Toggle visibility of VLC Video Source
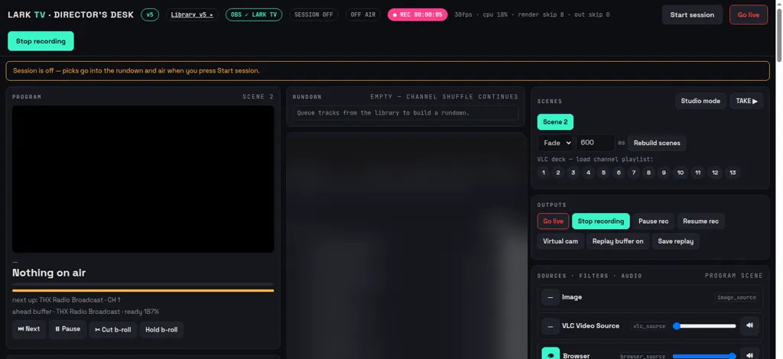Image resolution: width=783 pixels, height=359 pixels. pos(551,326)
